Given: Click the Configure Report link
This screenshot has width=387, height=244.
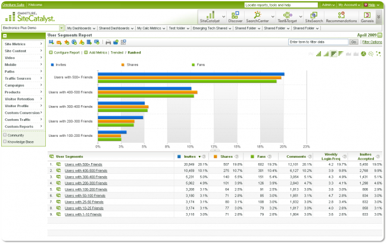Looking at the screenshot, I should [67, 52].
